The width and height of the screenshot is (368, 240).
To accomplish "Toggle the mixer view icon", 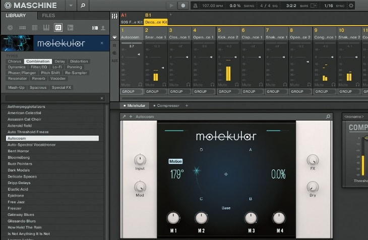I will coord(114,16).
